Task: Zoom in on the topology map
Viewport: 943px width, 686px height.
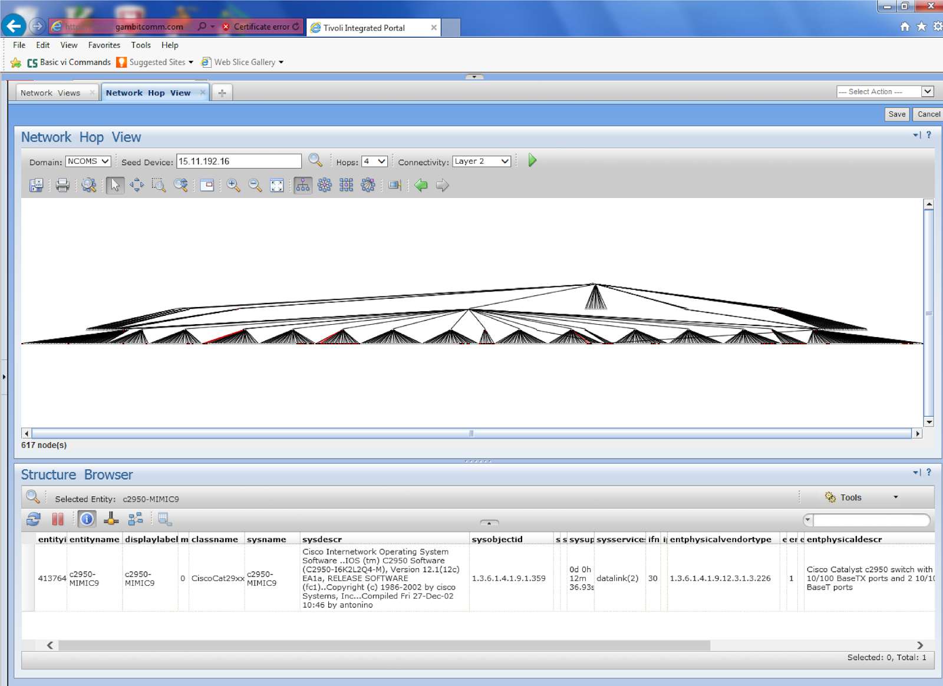Action: point(232,185)
